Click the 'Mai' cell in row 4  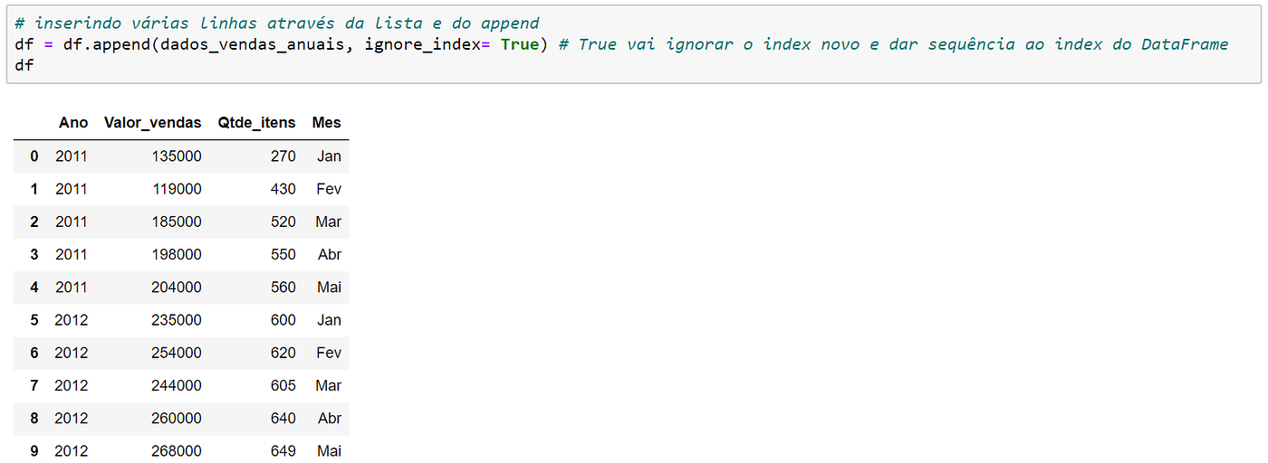pos(330,288)
